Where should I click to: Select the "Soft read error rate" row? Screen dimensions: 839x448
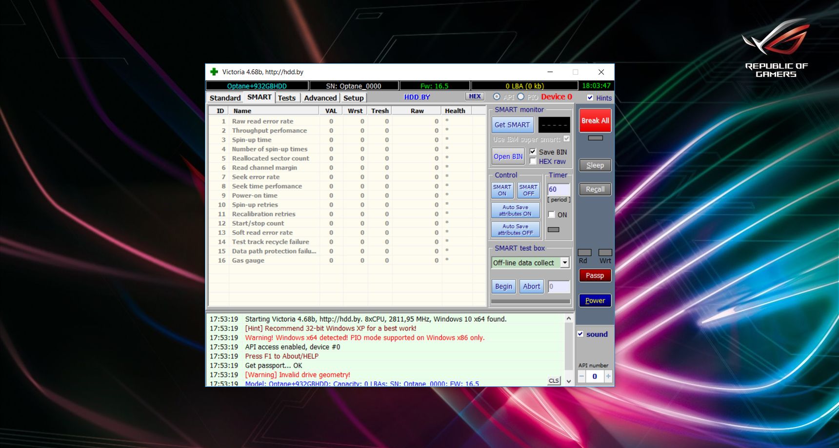pos(346,233)
